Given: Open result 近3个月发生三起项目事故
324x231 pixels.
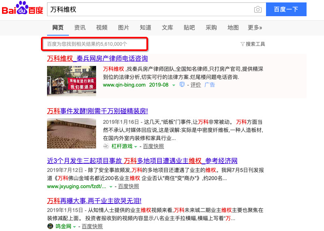Looking at the screenshot, I should 142,161.
